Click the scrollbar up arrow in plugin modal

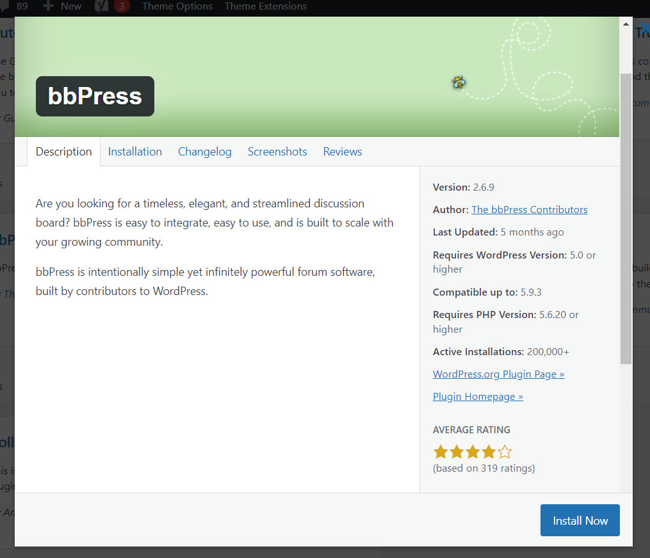(x=626, y=24)
